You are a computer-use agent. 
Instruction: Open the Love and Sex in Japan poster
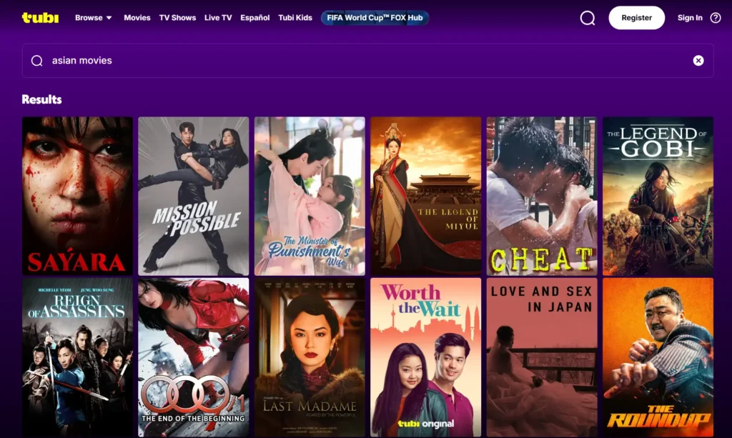542,357
